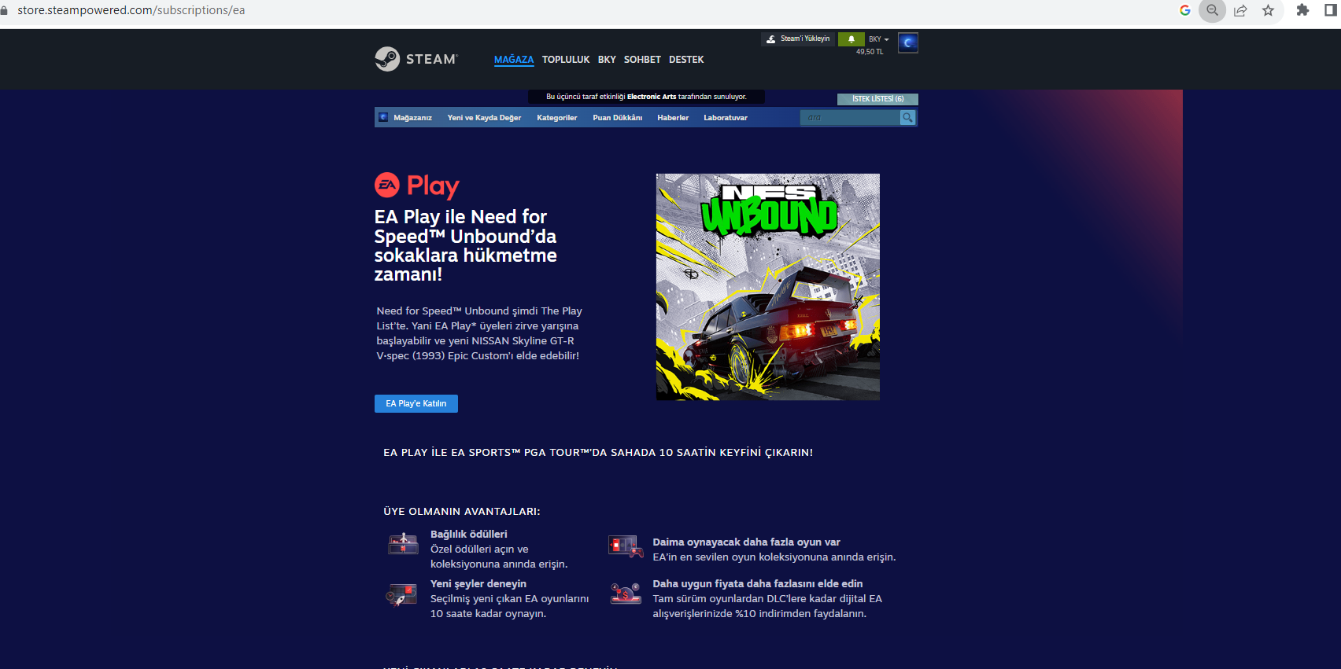Viewport: 1341px width, 669px height.
Task: Open the Laboratuvar tab
Action: [x=726, y=118]
